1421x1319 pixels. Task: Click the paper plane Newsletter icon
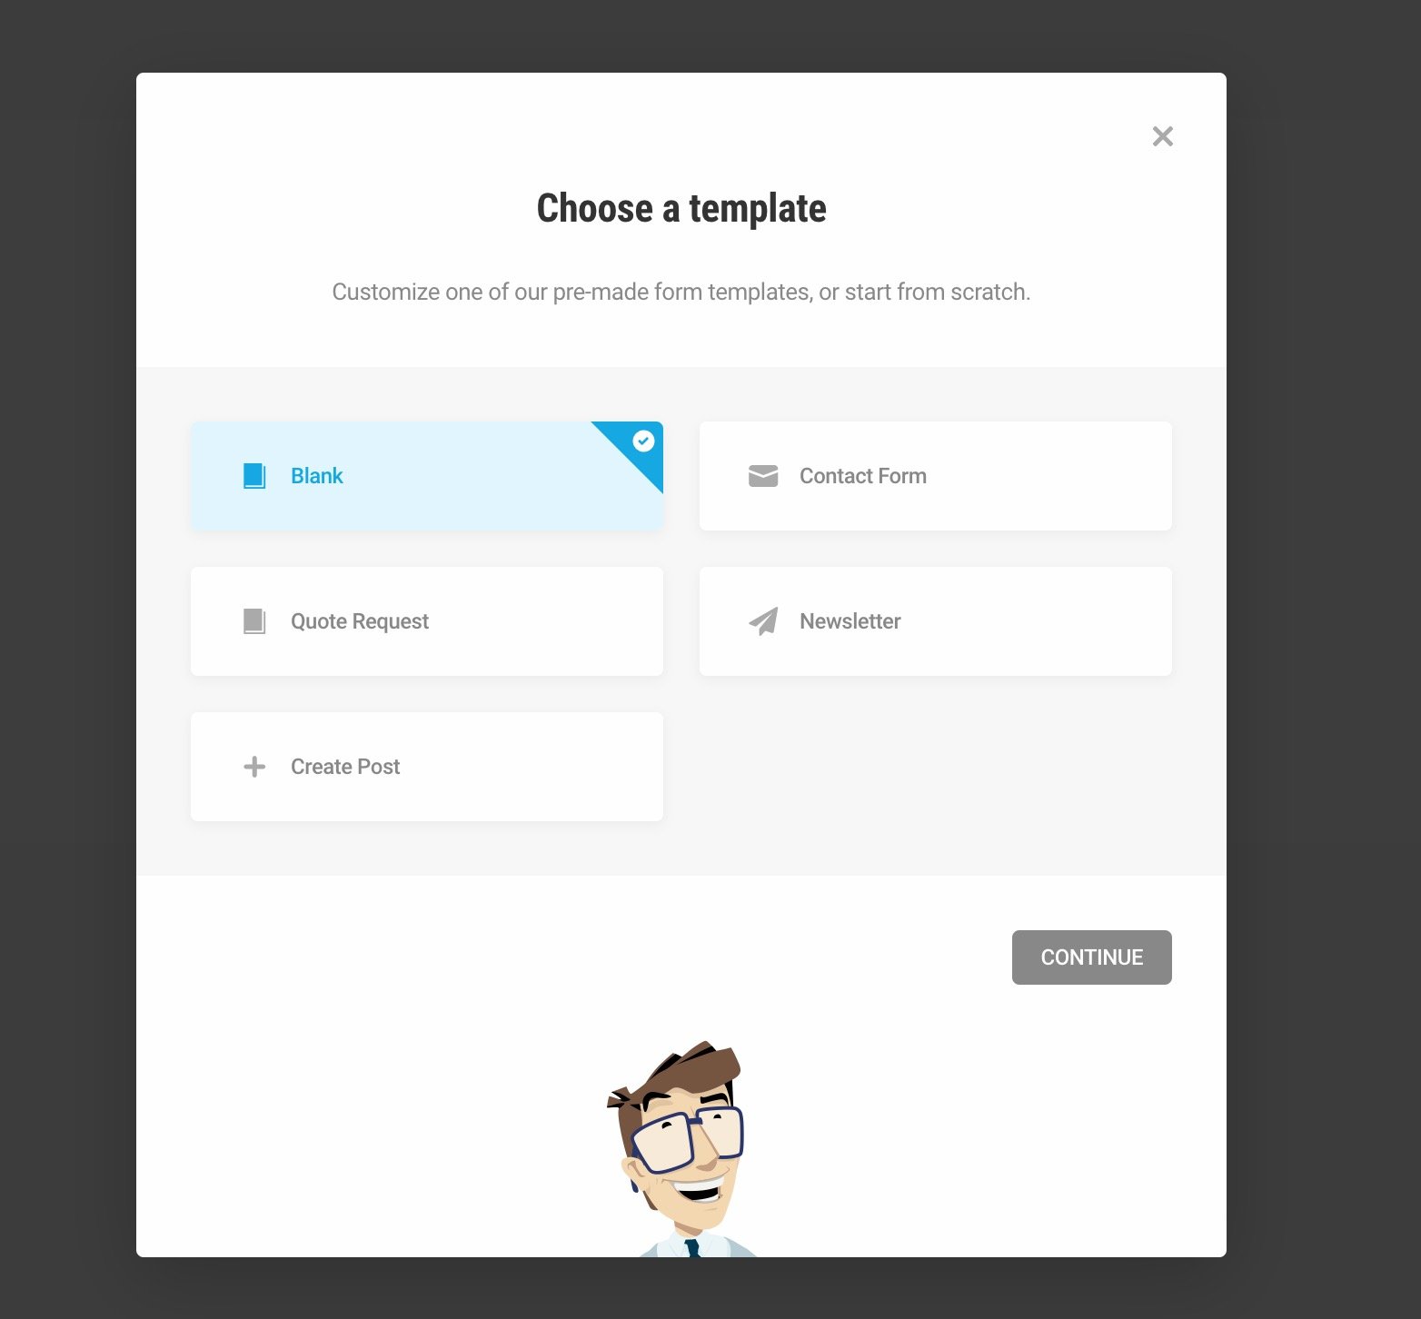point(763,621)
